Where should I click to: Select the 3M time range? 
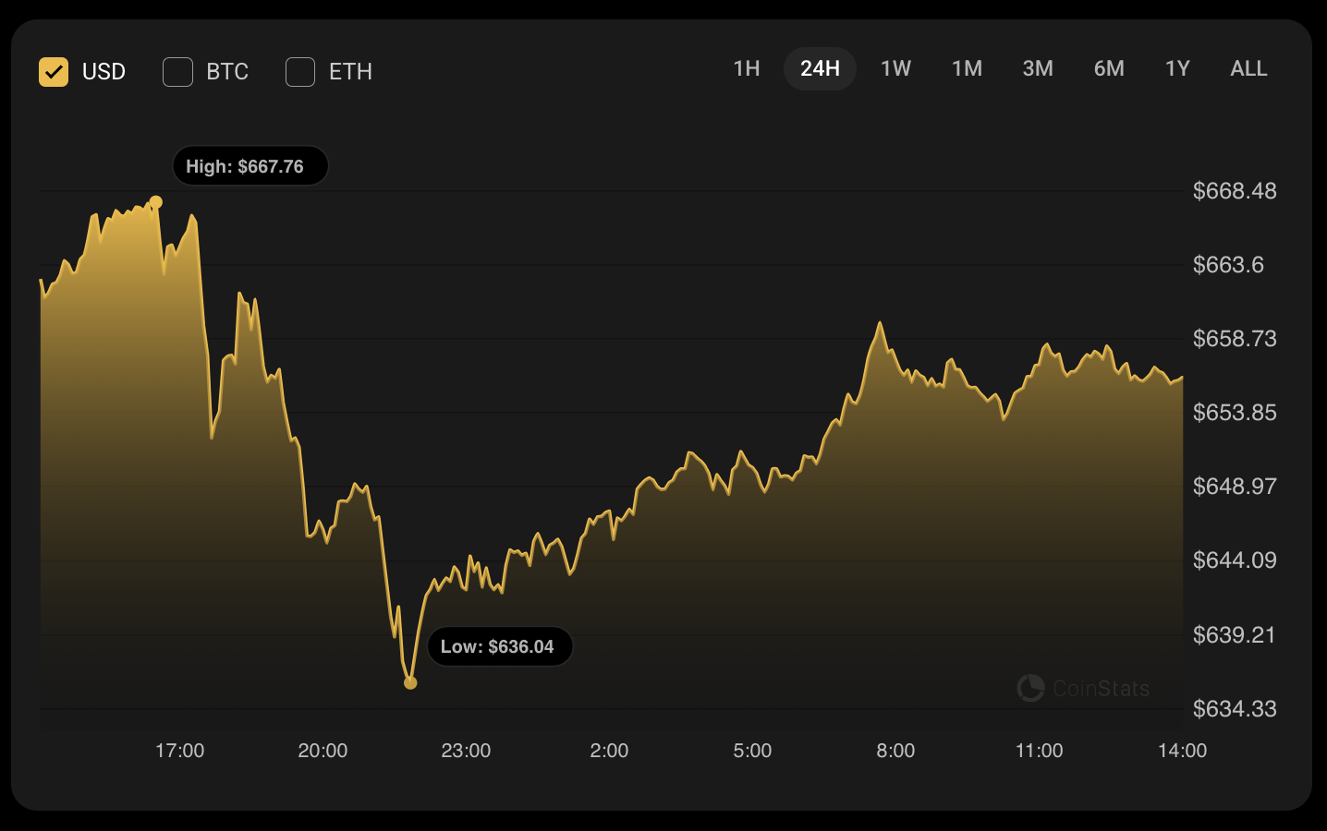click(1038, 69)
